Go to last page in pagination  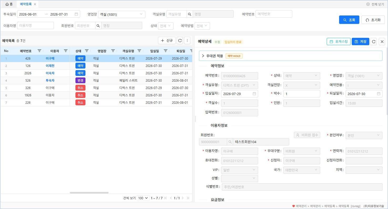point(188,198)
